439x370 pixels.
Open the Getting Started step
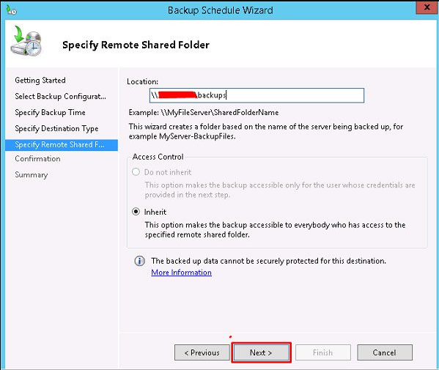point(40,81)
